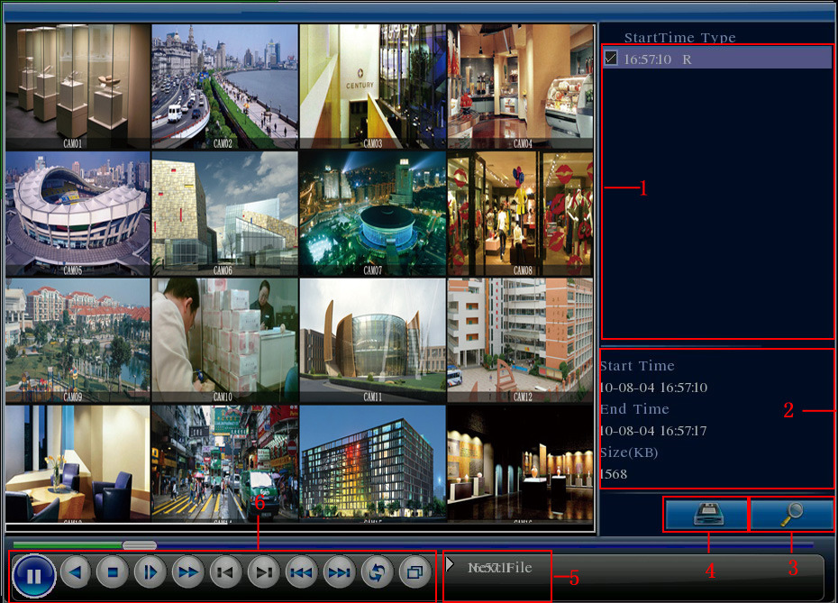Screen dimensions: 838x603
Task: Jump to the previous file
Action: point(302,572)
